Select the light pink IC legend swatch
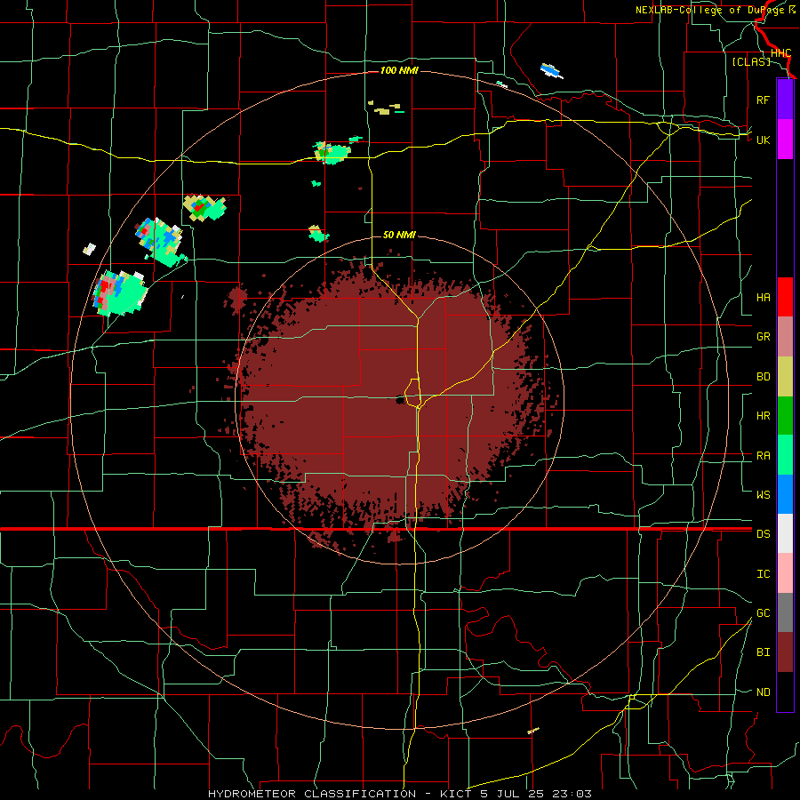The image size is (800, 800). click(785, 573)
